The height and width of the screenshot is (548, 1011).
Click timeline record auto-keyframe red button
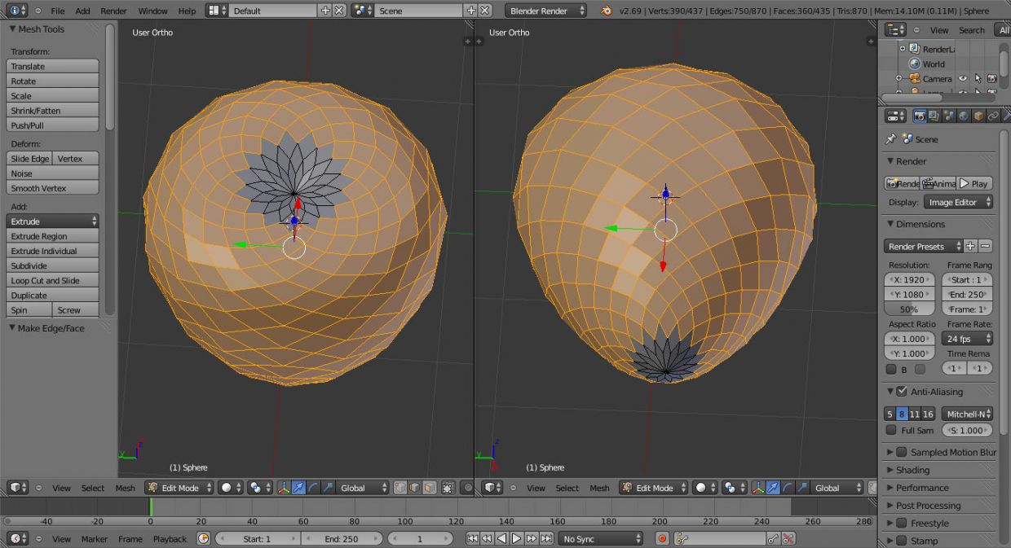(x=663, y=539)
